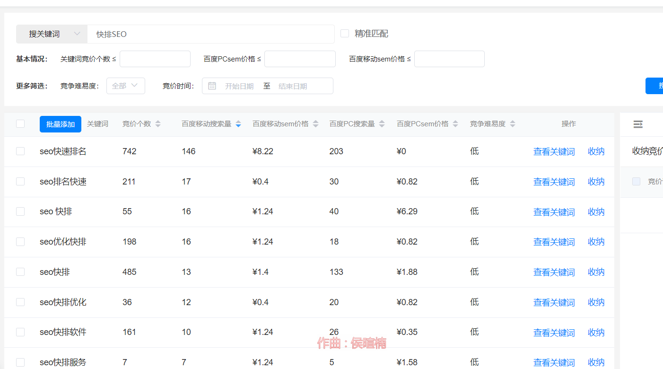Open 查看关键词 for seo快排 row

(x=554, y=272)
